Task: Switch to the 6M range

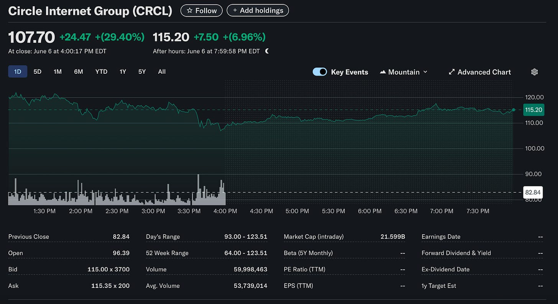Action: point(79,71)
